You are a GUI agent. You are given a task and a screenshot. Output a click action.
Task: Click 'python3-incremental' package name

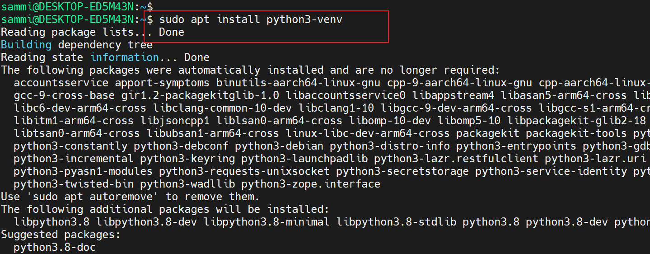[74, 159]
